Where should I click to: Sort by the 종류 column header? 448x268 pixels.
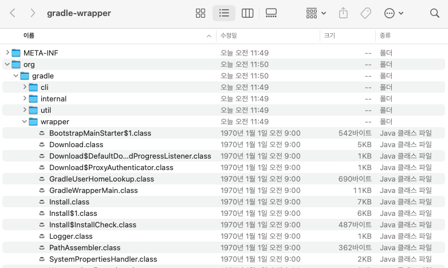click(x=385, y=36)
